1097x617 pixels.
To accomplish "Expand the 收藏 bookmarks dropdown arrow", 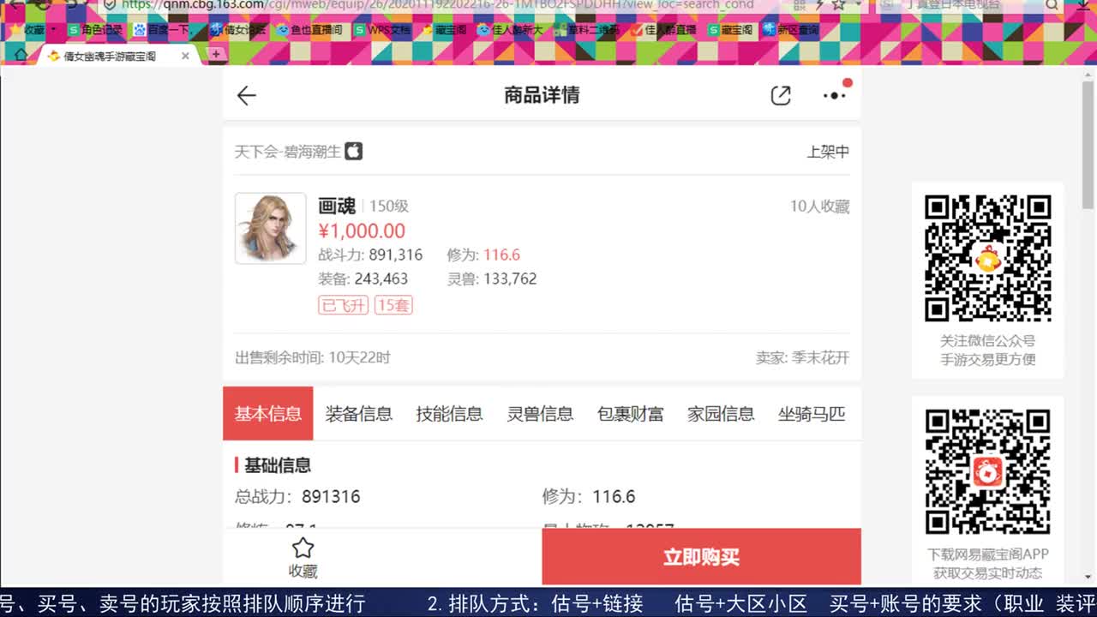I will 54,29.
